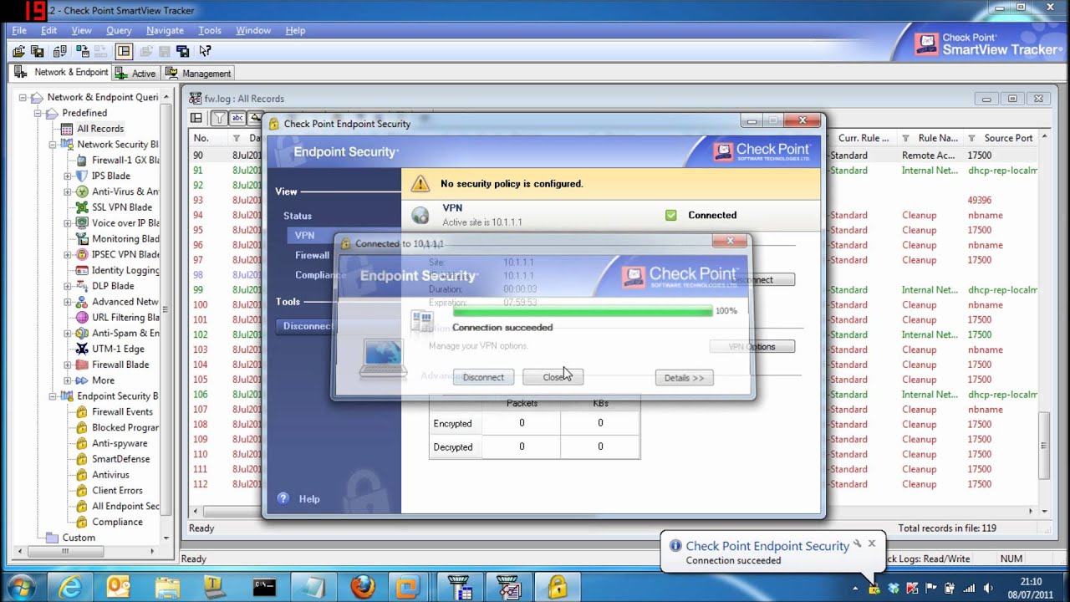
Task: Click the wrench icon in the notification balloon
Action: 857,544
